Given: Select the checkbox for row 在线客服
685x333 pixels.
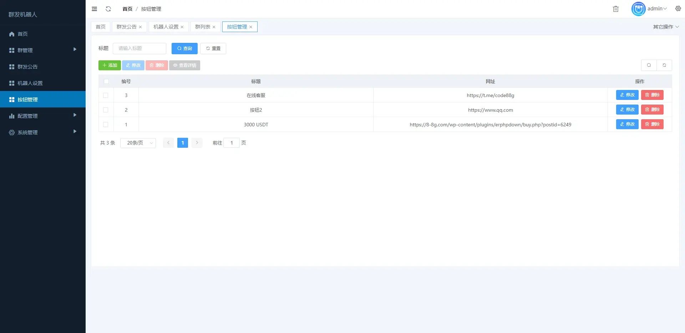Looking at the screenshot, I should click(106, 95).
